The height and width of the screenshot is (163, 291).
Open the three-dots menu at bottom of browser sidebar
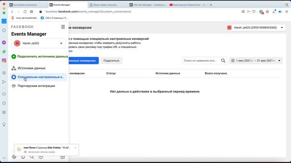pos(4,158)
